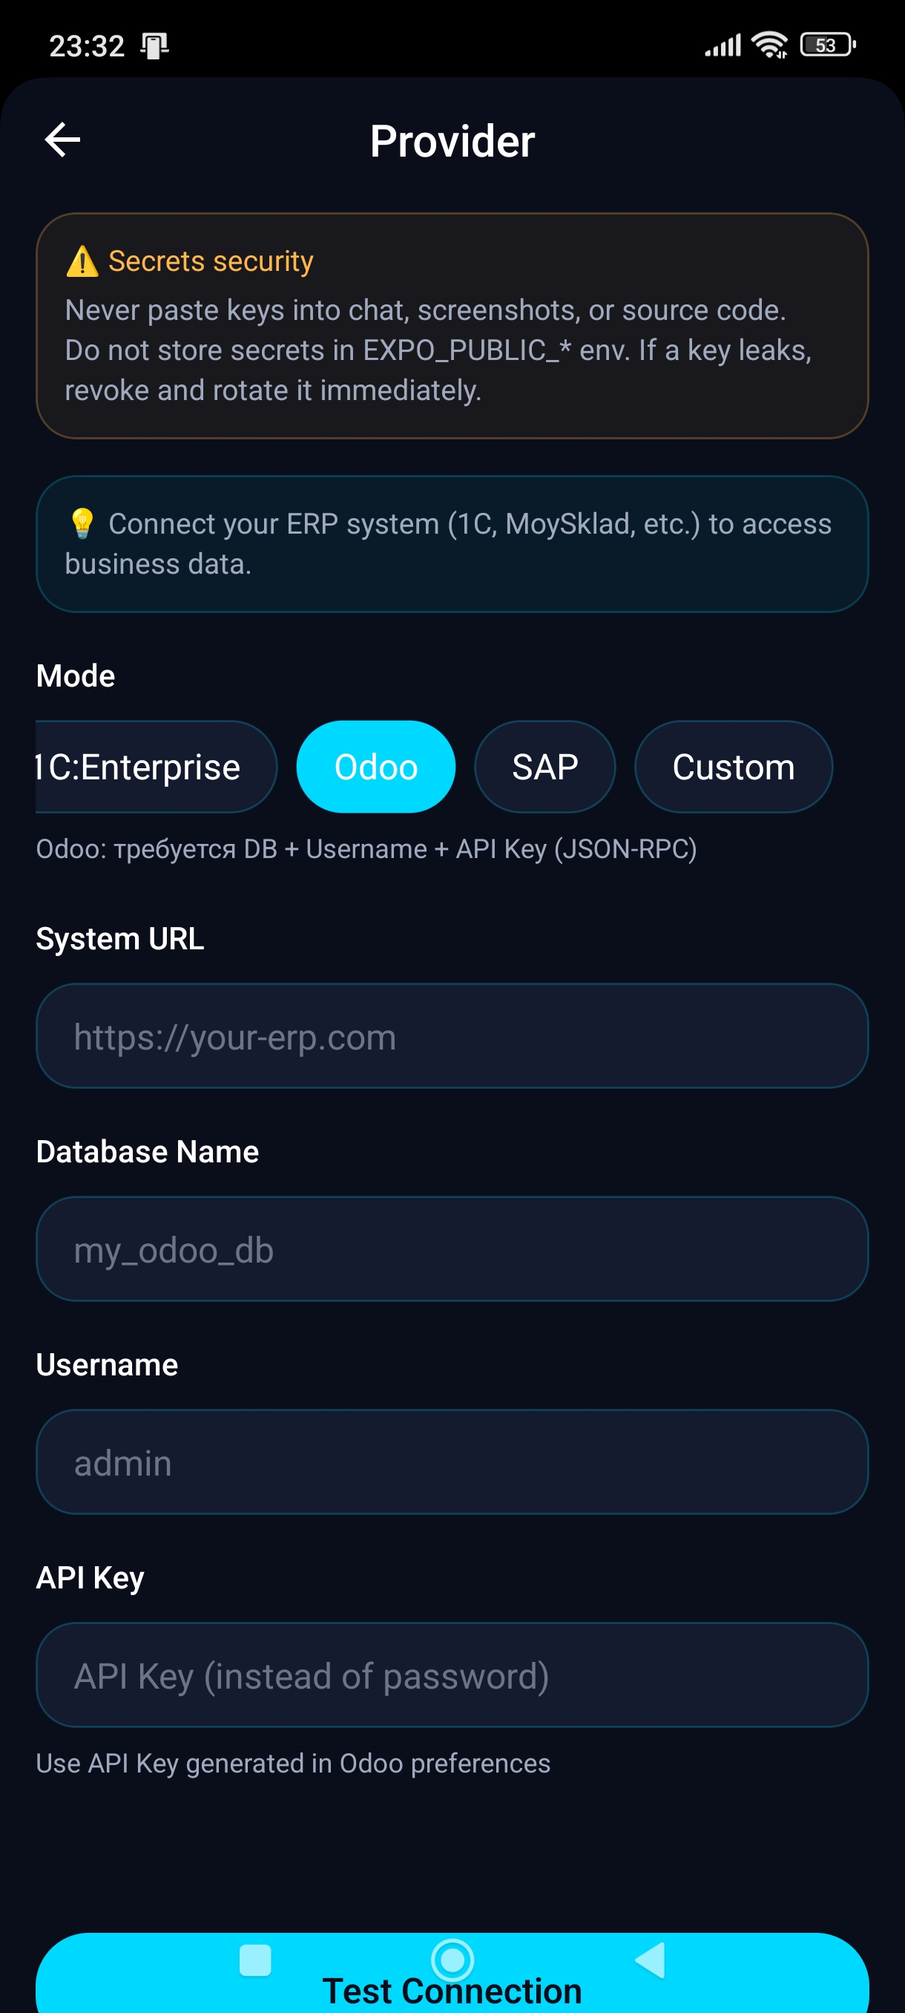The width and height of the screenshot is (905, 2013).
Task: Tap the Android home circle icon
Action: pyautogui.click(x=452, y=1960)
